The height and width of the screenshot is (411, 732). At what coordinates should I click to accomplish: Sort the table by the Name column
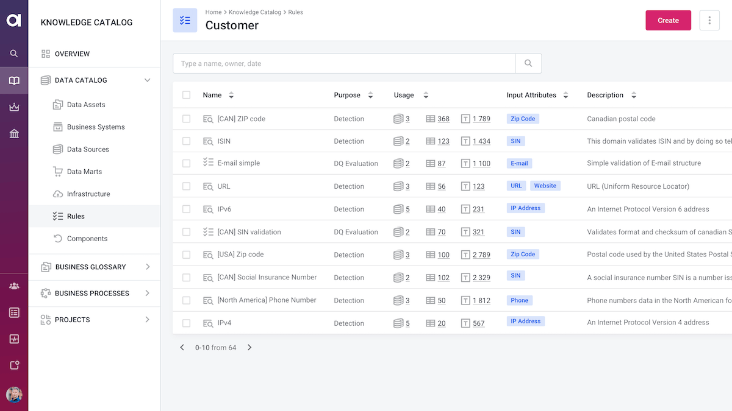pos(231,95)
